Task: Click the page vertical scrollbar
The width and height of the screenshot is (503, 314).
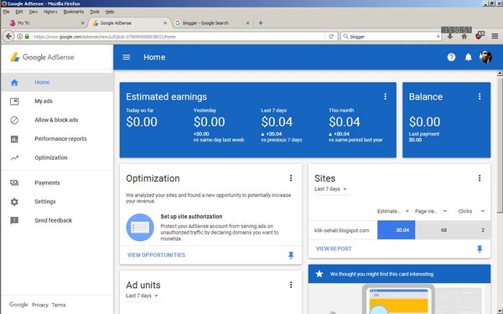Action: click(x=500, y=144)
